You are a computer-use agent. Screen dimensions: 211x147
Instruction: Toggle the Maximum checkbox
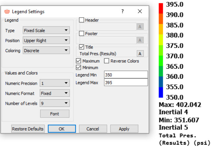pos(79,61)
